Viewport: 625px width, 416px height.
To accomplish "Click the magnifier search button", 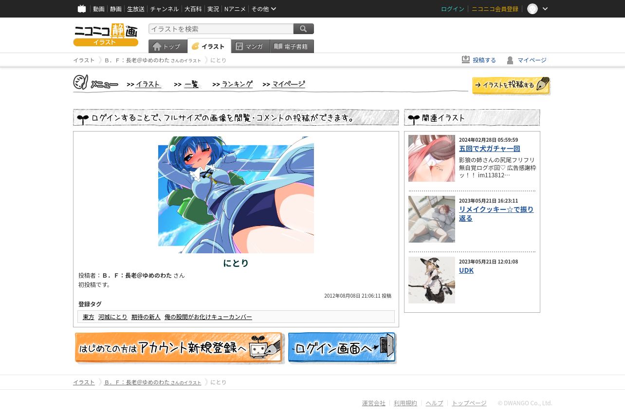I will click(x=304, y=29).
